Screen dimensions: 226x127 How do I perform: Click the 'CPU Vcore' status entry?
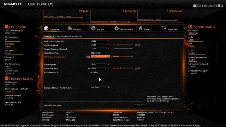click(x=10, y=45)
